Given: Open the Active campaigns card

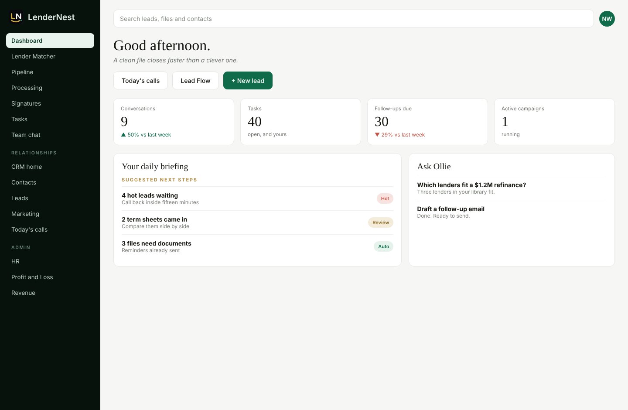Looking at the screenshot, I should (x=554, y=122).
